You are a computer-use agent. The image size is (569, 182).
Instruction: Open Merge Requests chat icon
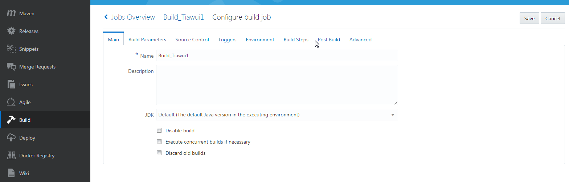[x=11, y=67]
